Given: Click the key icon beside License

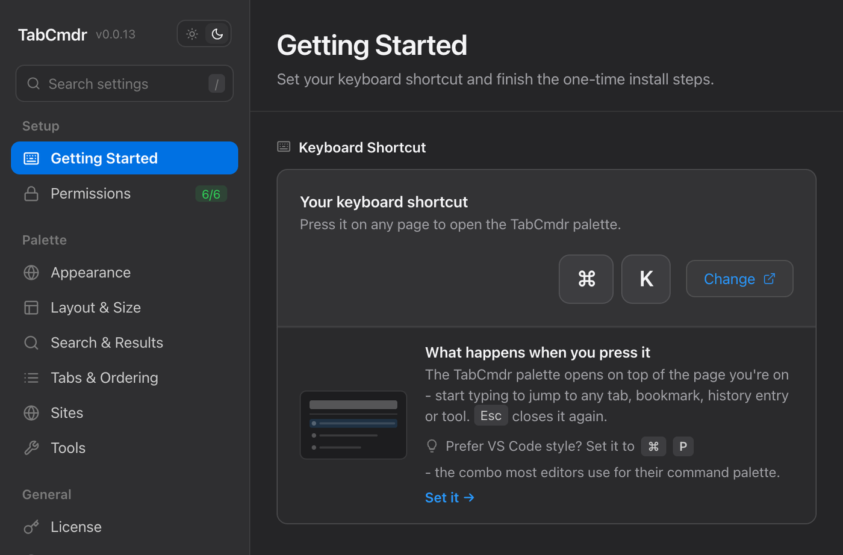Looking at the screenshot, I should tap(31, 527).
